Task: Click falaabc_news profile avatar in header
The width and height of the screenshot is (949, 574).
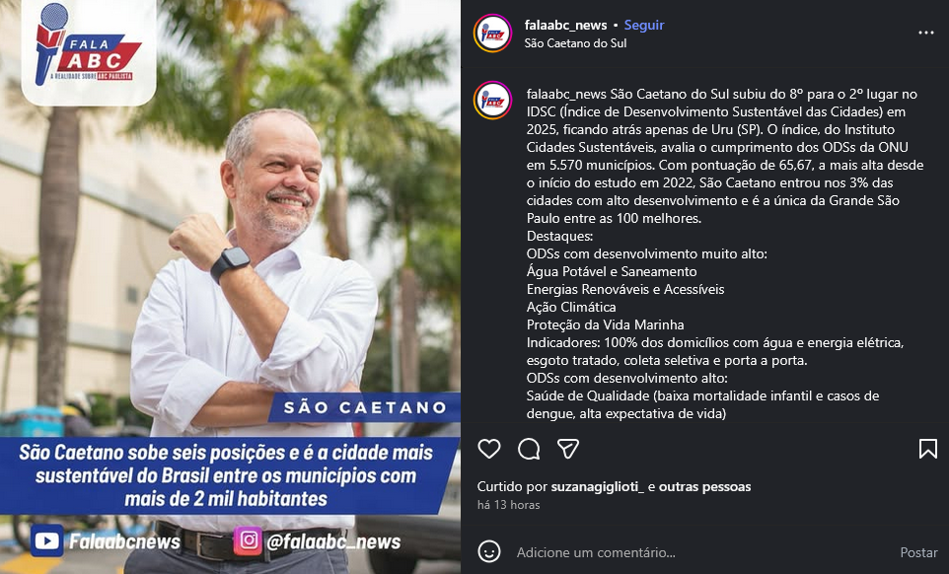Action: point(492,34)
